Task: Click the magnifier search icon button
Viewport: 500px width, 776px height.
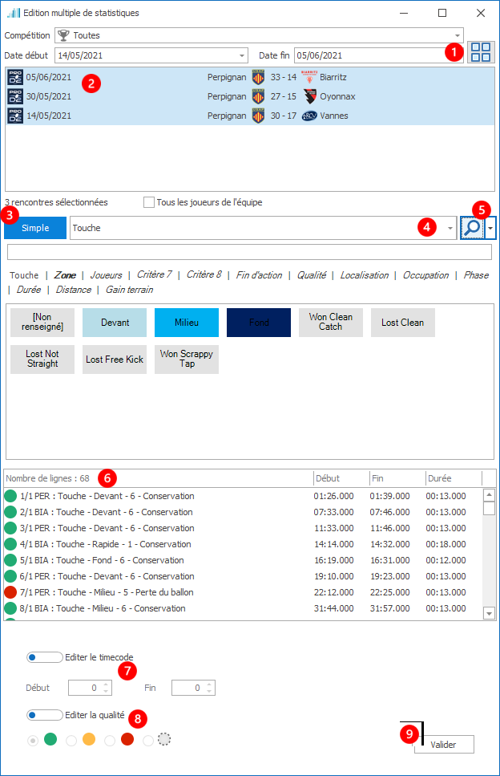Action: [473, 228]
